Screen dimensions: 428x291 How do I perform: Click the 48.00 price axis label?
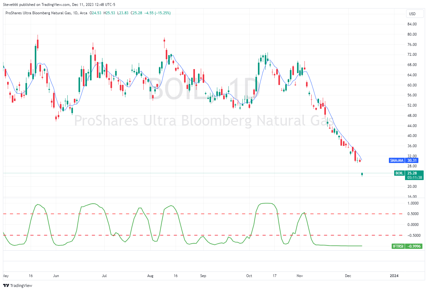tap(412, 116)
